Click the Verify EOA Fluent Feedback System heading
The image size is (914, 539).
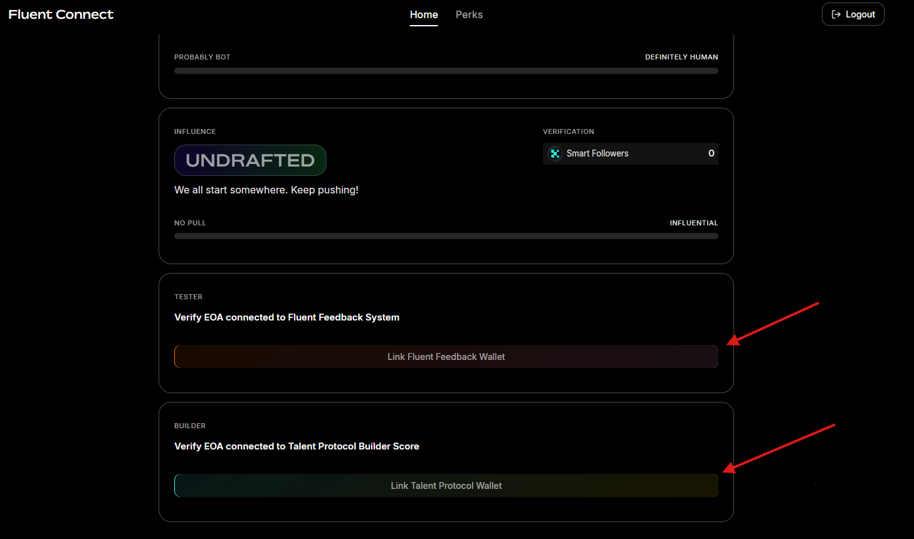click(x=286, y=317)
